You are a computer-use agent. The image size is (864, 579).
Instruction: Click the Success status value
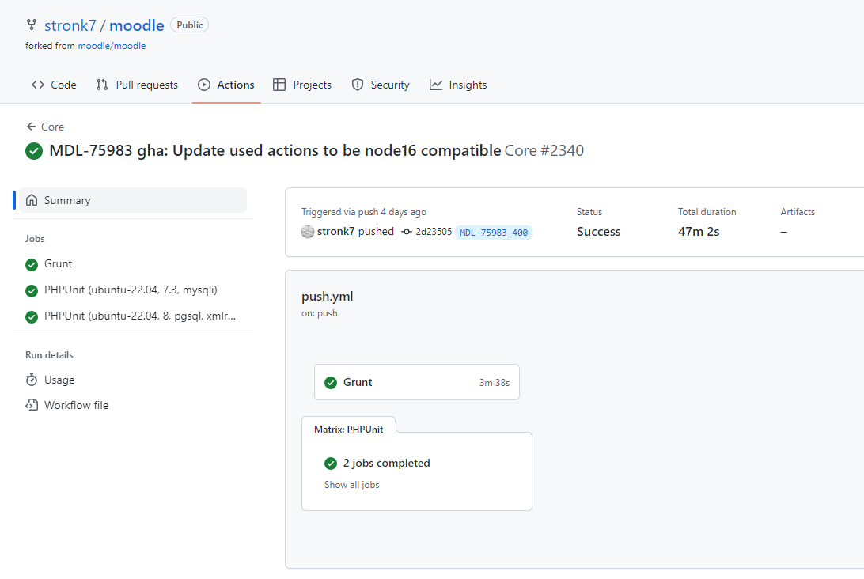pos(598,232)
